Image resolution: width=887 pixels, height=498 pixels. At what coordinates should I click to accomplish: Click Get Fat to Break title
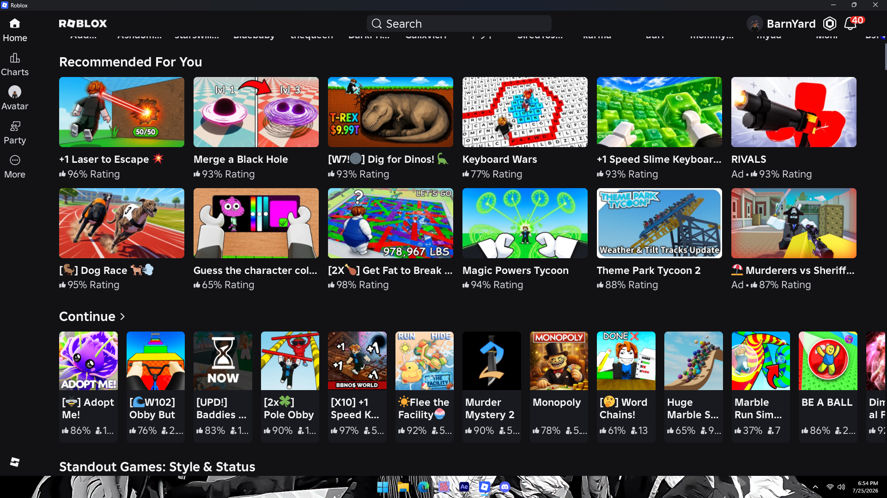(x=390, y=271)
